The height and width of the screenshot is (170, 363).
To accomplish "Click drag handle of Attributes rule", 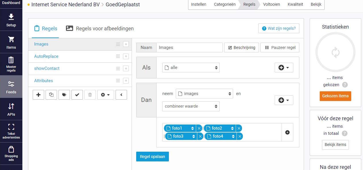I will (118, 81).
